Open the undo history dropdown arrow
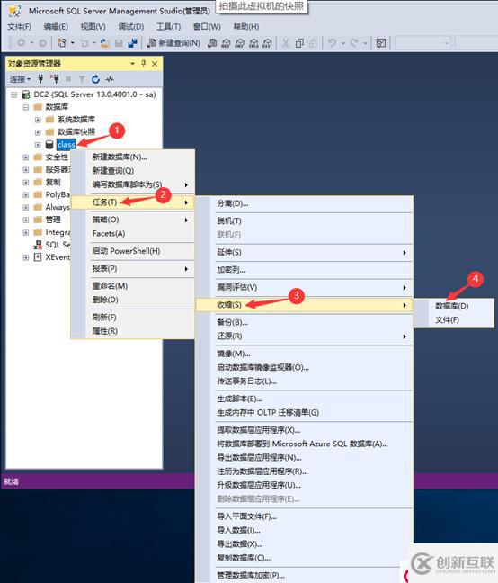This screenshot has width=498, height=583. click(x=343, y=43)
